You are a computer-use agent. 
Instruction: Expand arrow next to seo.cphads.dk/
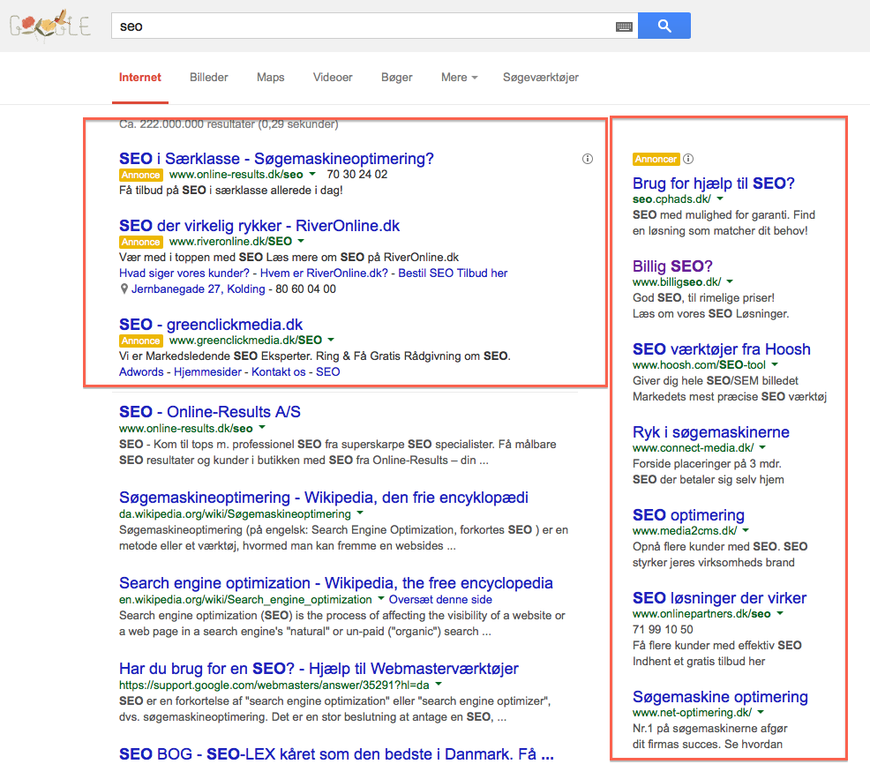720,198
